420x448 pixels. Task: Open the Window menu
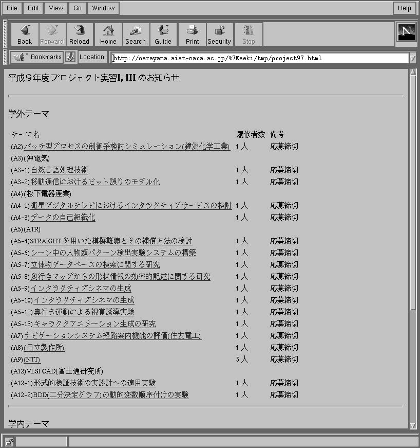[103, 8]
